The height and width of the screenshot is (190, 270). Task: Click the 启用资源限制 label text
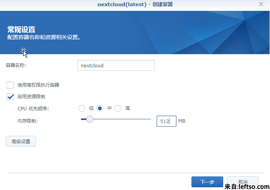[x=31, y=97]
